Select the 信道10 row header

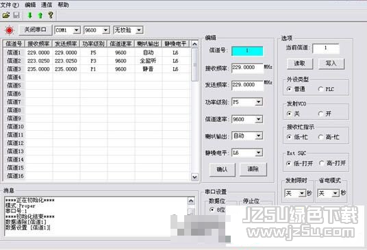[14, 127]
